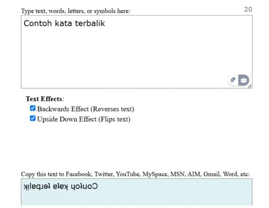
Task: Focus the empty area of input text box
Action: click(x=127, y=55)
